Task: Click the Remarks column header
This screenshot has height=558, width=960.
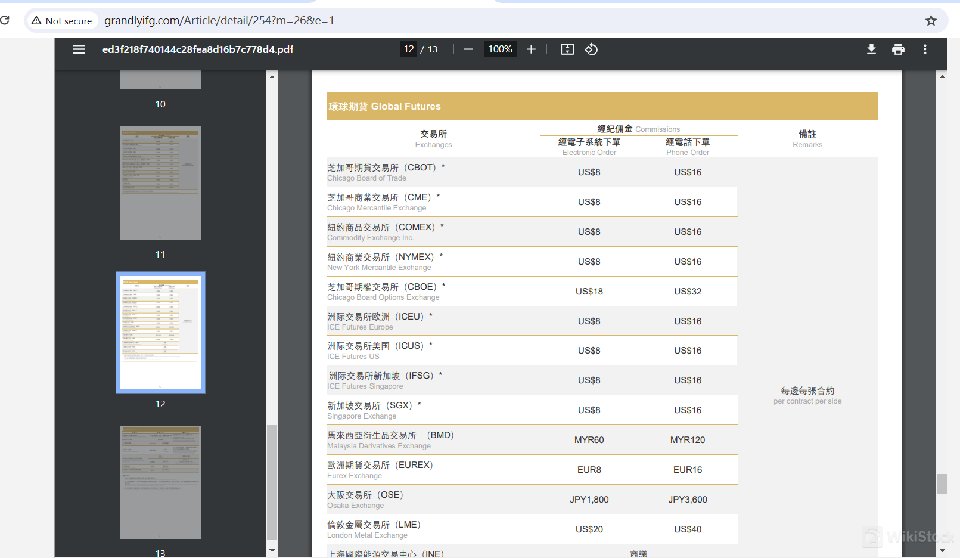Action: click(807, 139)
